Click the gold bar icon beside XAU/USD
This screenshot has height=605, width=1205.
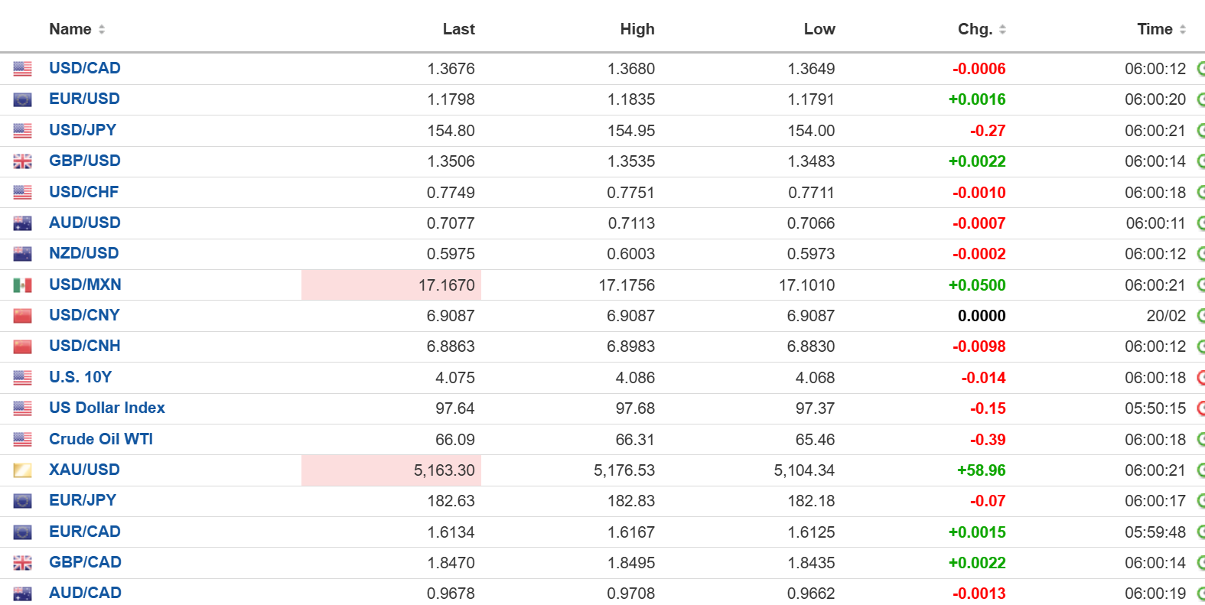pos(22,470)
